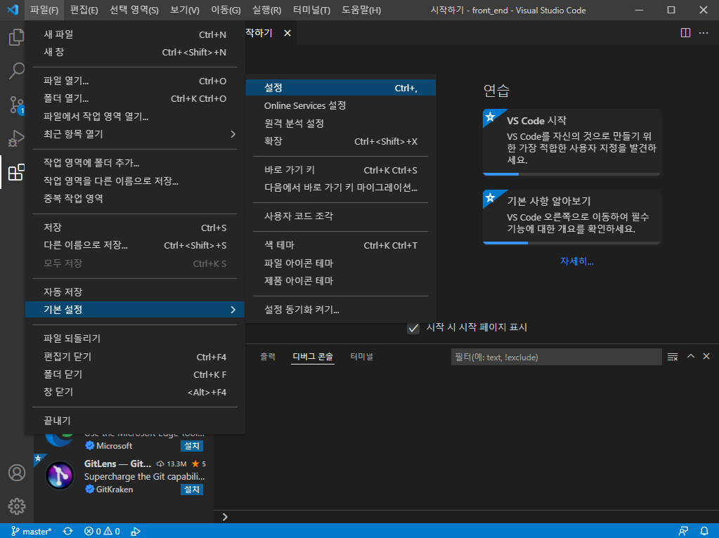This screenshot has width=719, height=538.
Task: Open the 자세히... link
Action: 576,261
